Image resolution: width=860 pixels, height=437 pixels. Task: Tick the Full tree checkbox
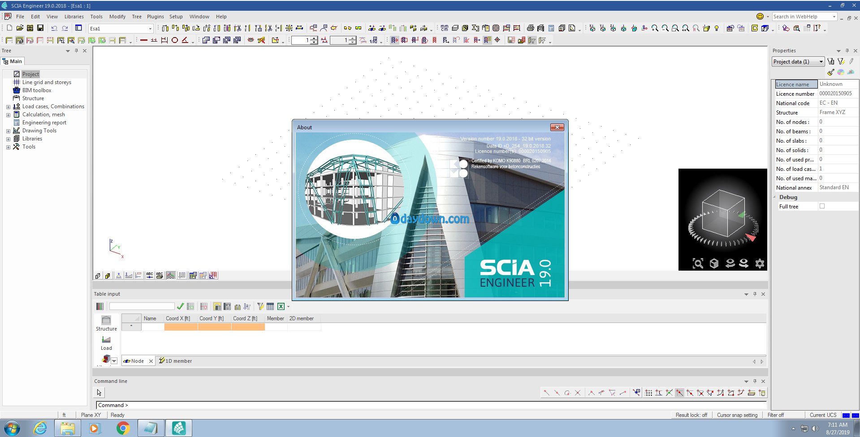[x=822, y=206]
